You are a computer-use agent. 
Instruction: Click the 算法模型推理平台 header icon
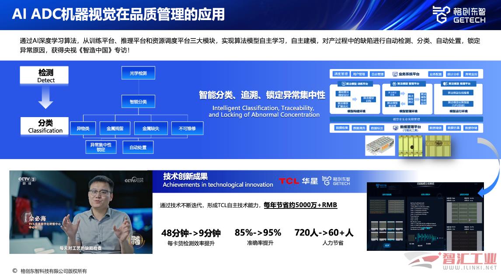445,83
